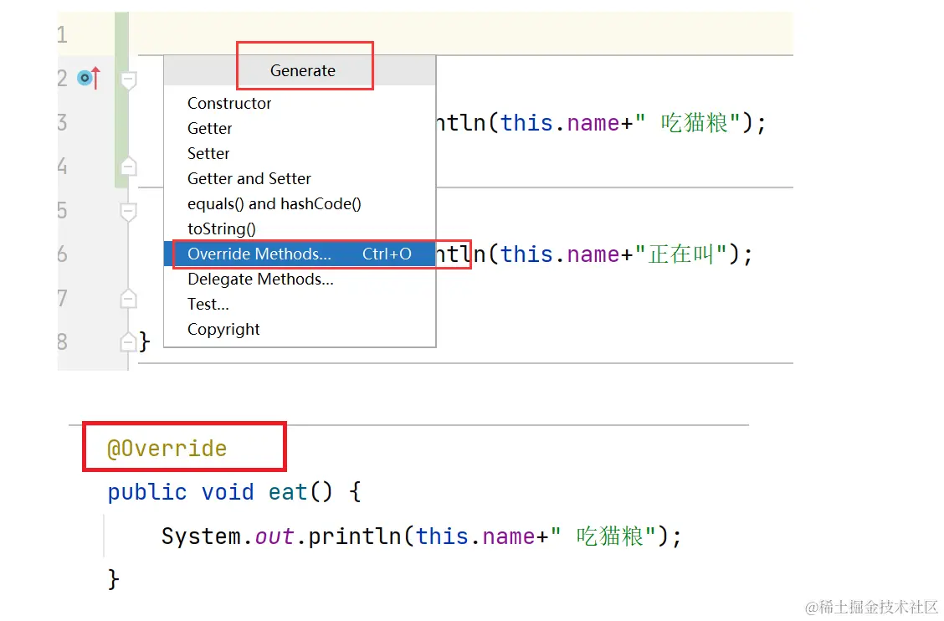Click the "吃猫粮" string on line 3

pos(688,123)
